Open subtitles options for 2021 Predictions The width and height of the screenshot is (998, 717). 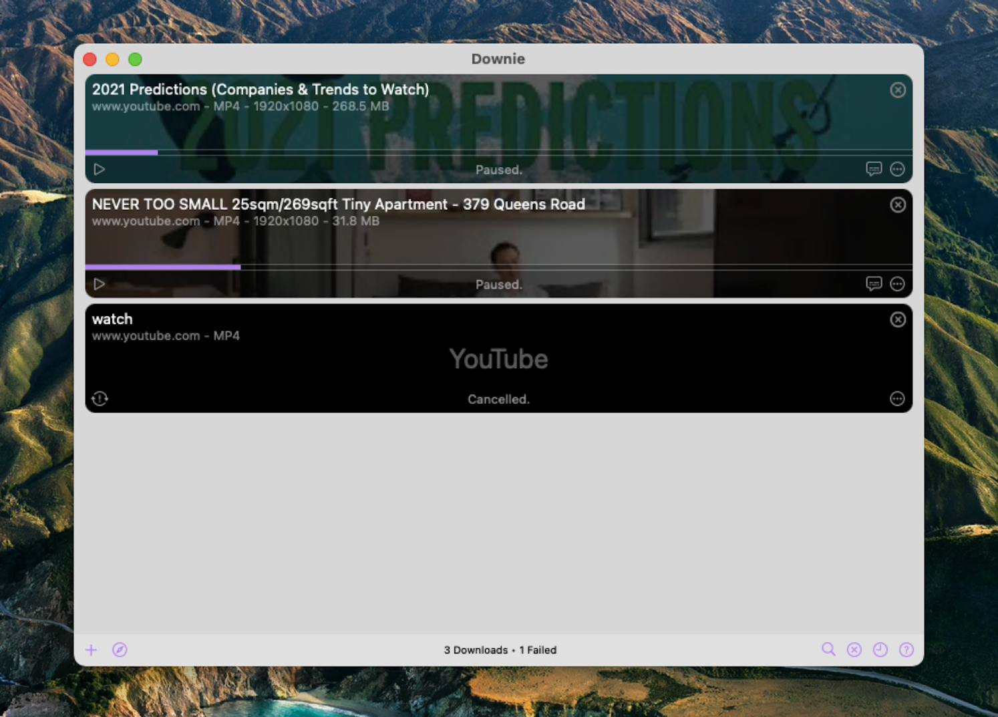pyautogui.click(x=874, y=169)
